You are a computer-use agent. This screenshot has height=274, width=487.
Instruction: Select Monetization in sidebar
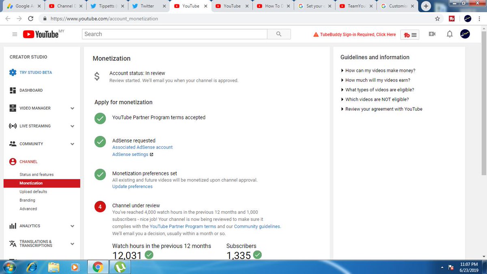coord(42,183)
